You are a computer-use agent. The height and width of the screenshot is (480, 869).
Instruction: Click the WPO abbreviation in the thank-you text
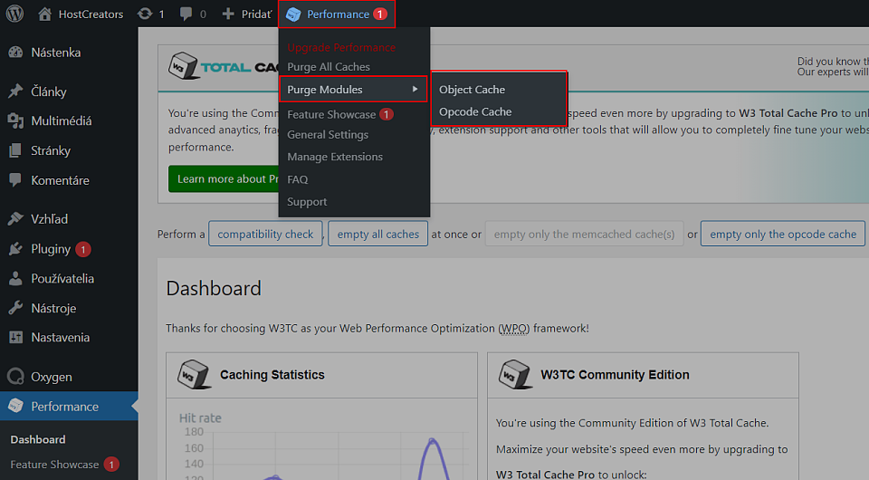click(x=514, y=328)
